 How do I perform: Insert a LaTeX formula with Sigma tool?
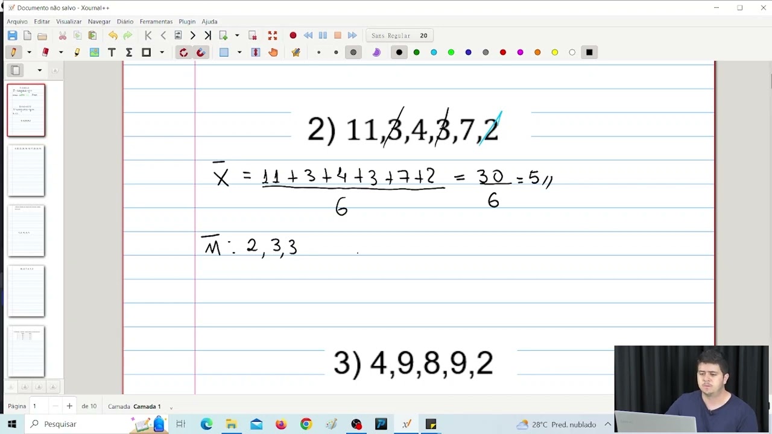point(128,52)
